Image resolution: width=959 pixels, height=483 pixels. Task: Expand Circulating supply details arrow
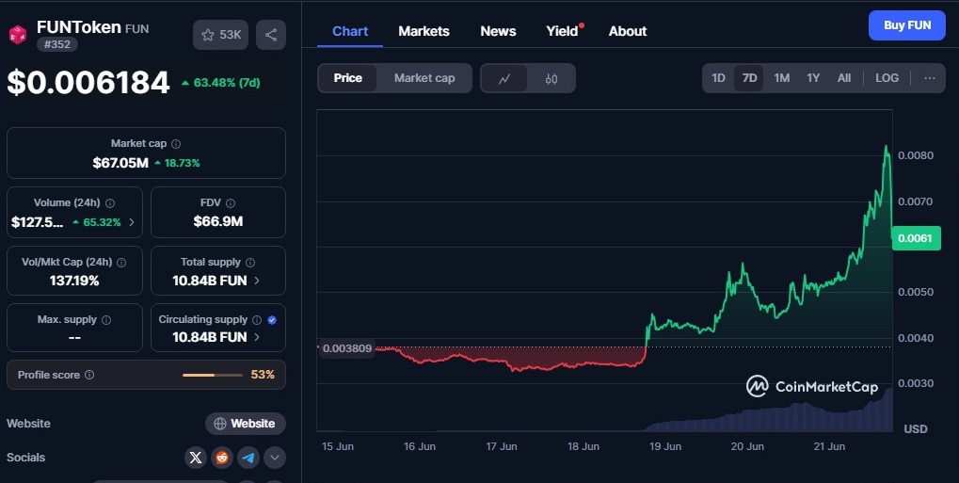(257, 337)
